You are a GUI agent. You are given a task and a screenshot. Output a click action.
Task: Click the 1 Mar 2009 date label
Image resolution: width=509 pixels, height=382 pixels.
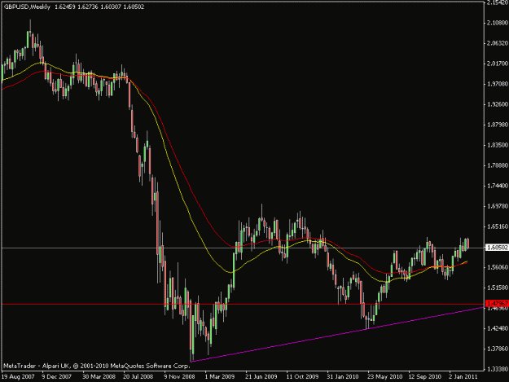point(220,377)
